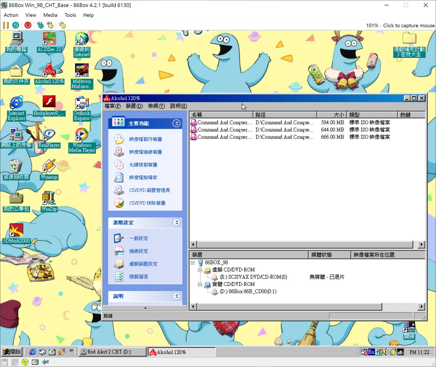
Task: Open the 86Box Tools menu
Action: [x=70, y=15]
